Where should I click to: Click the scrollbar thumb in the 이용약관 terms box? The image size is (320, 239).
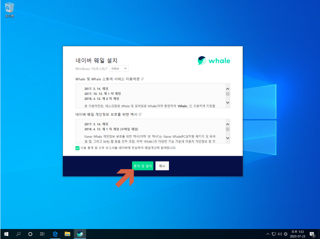tap(227, 94)
